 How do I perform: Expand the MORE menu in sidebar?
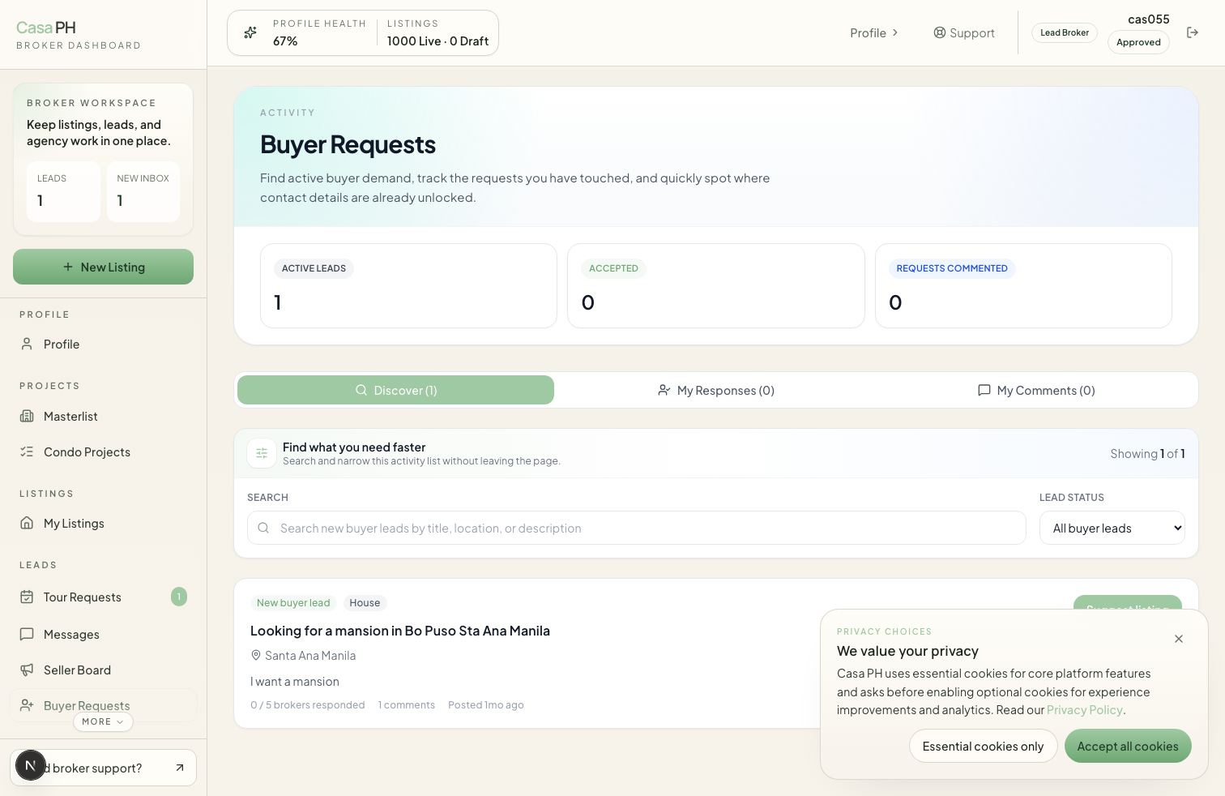[x=103, y=721]
